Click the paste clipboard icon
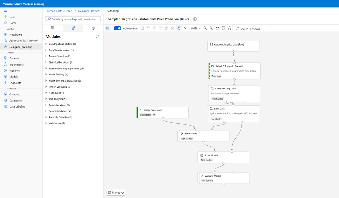339x198 pixels. point(167,28)
